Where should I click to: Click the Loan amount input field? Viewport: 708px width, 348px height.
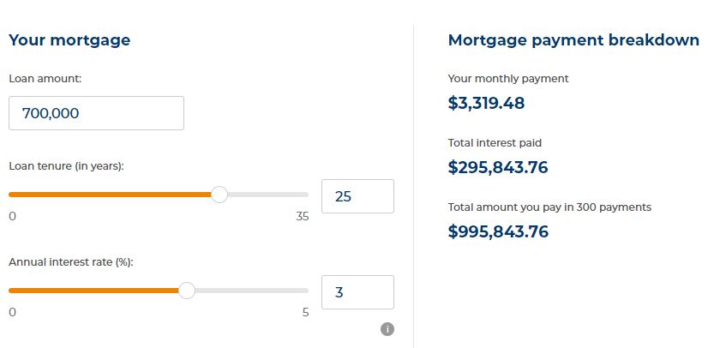pos(96,113)
